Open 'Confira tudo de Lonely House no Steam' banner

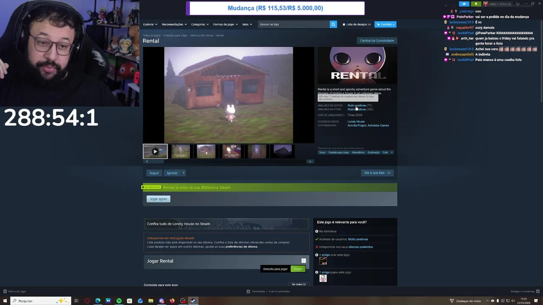coord(226,224)
